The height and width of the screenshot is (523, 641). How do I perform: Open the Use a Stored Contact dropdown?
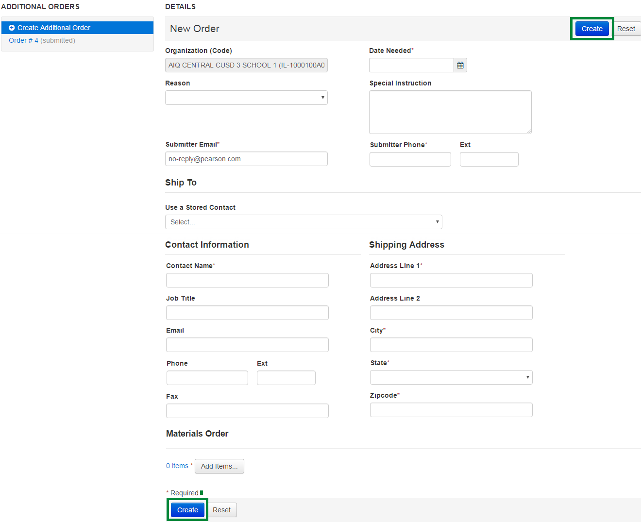304,222
